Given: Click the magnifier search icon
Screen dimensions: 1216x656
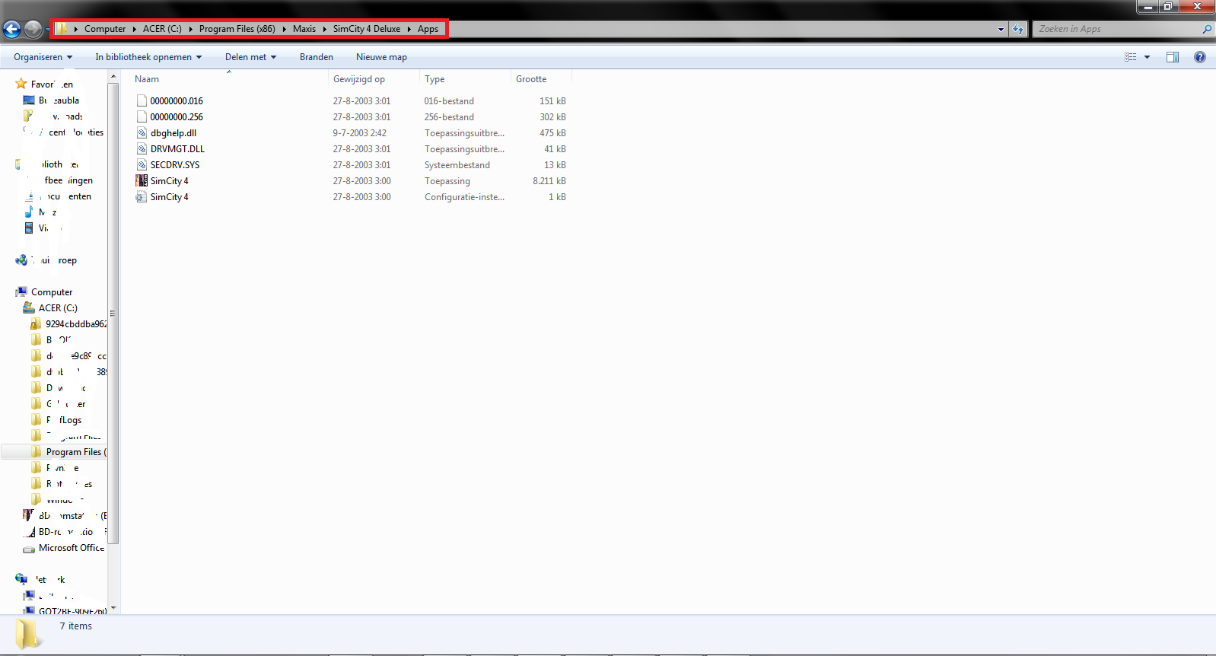Looking at the screenshot, I should [x=1207, y=29].
